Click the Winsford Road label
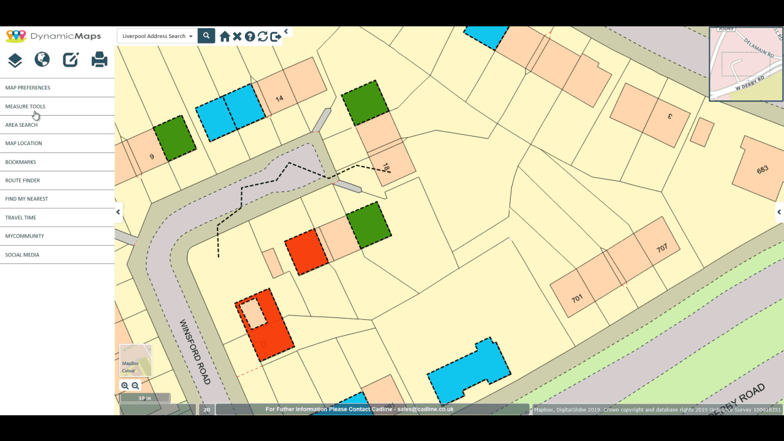 [195, 352]
